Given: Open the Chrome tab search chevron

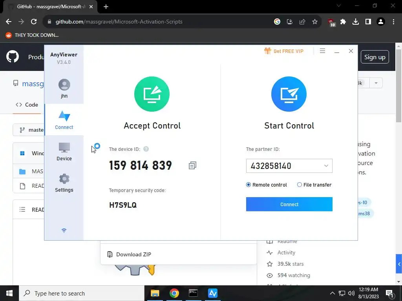Looking at the screenshot, I should tap(339, 5).
